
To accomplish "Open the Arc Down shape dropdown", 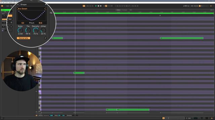I will point(32,9).
